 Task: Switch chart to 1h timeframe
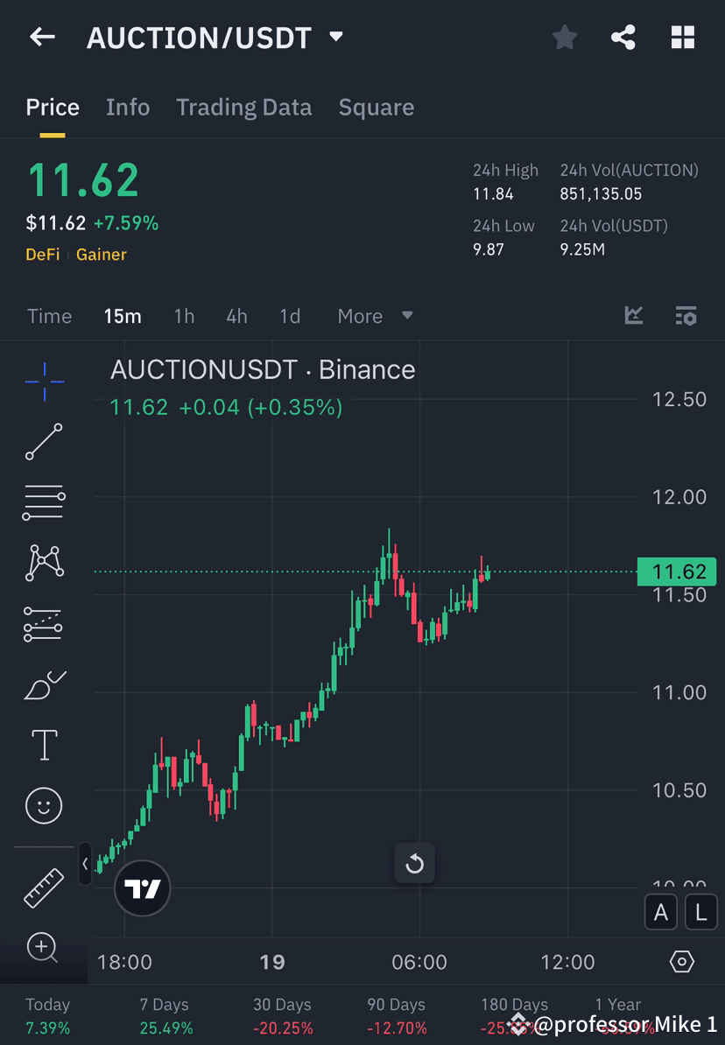[184, 316]
